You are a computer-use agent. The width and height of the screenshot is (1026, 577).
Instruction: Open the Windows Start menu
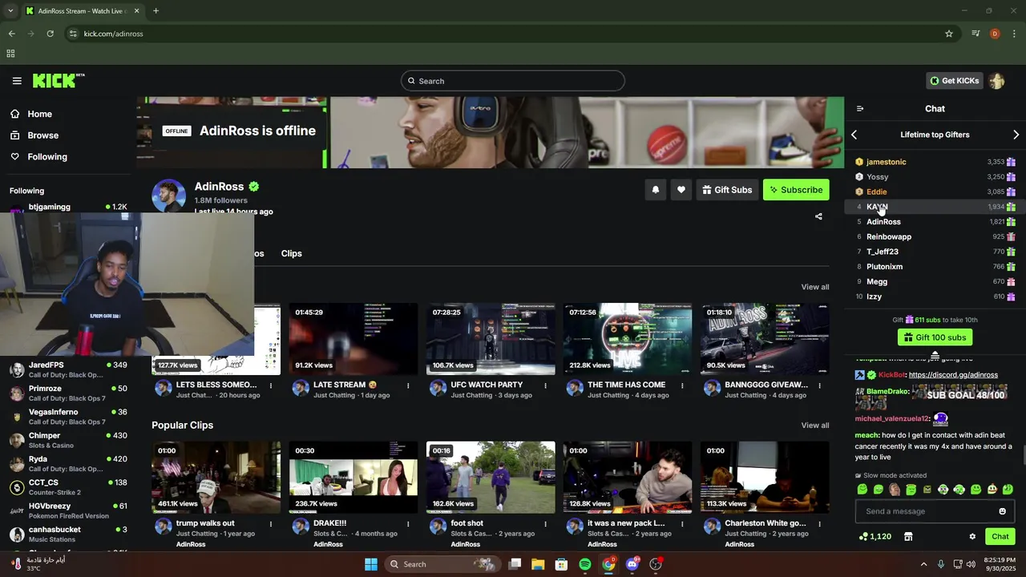(x=371, y=564)
